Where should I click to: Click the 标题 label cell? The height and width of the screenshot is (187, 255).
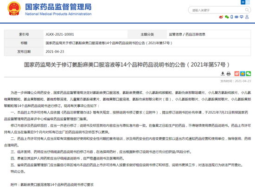[x=24, y=43]
